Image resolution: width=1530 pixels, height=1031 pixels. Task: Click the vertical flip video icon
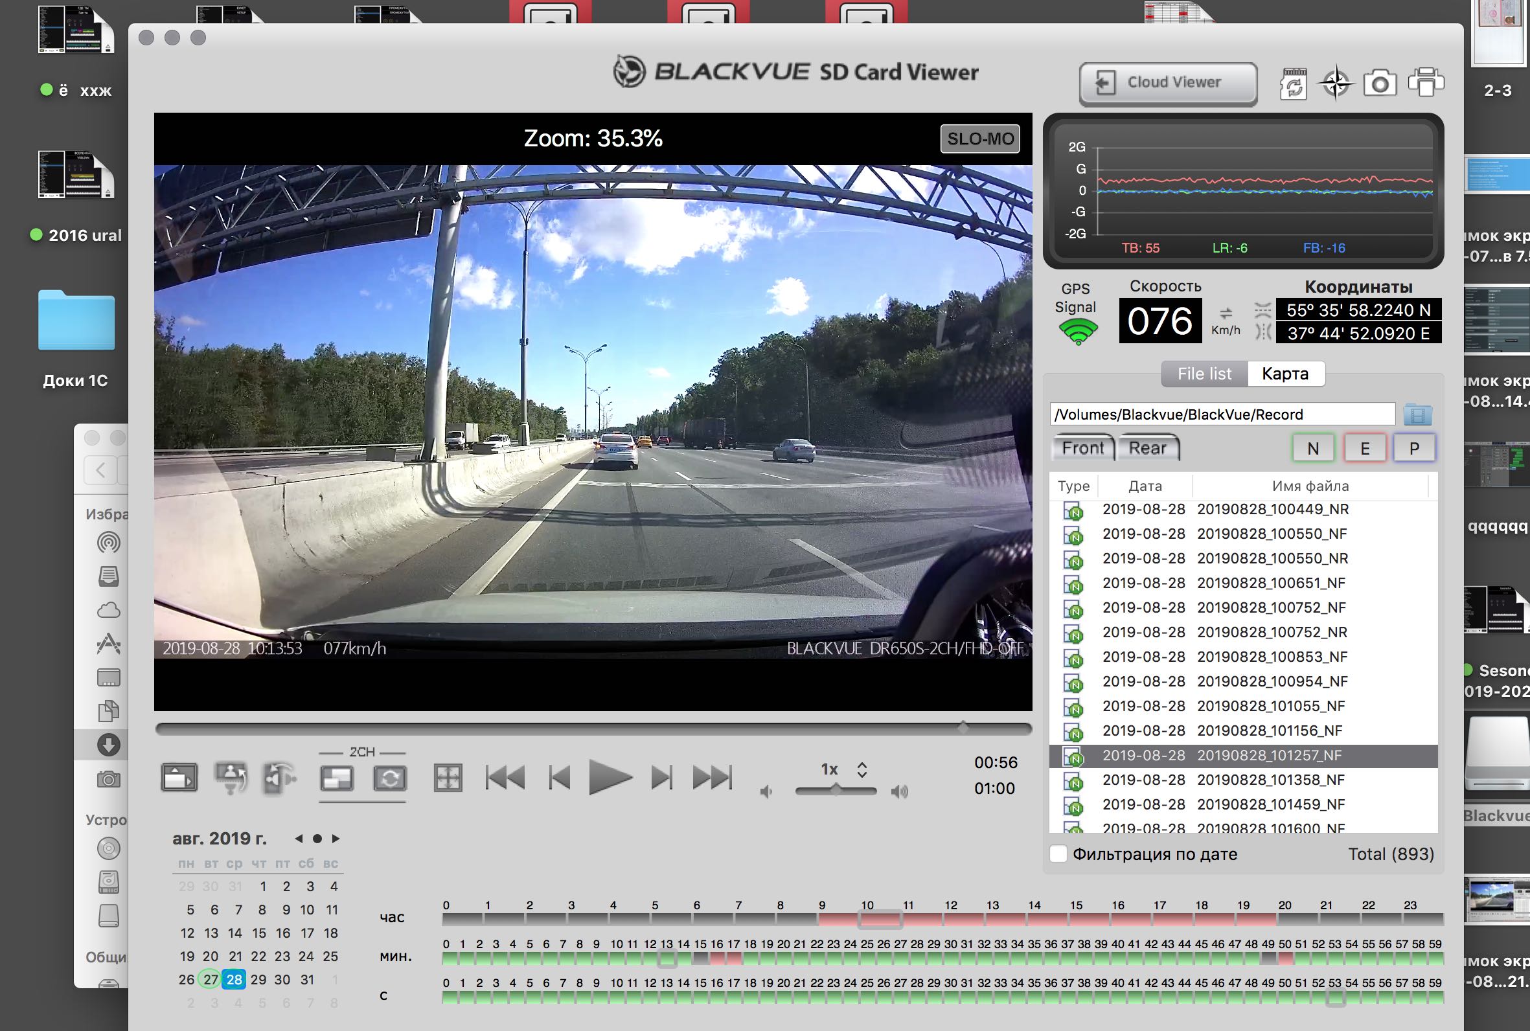[x=231, y=778]
